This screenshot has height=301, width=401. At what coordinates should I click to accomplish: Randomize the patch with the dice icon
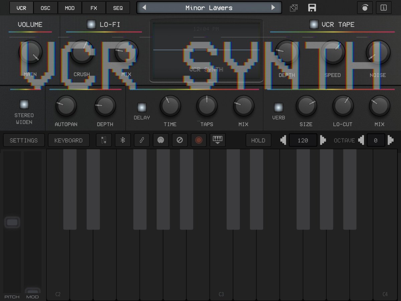tap(294, 8)
